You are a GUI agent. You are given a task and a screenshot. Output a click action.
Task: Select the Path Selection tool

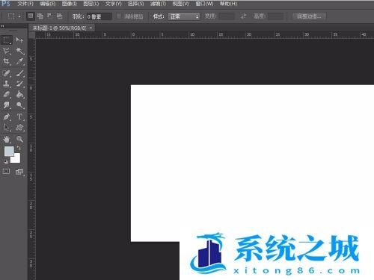7,128
